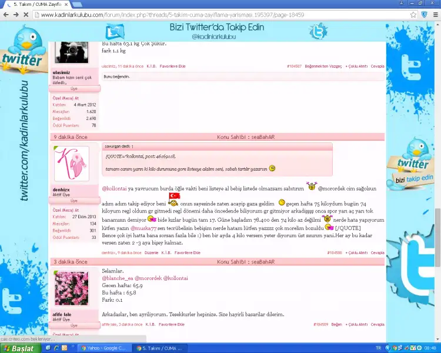Click 'Beğenmekten Vazgeç' on post #184587
The height and width of the screenshot is (353, 441).
323,66
